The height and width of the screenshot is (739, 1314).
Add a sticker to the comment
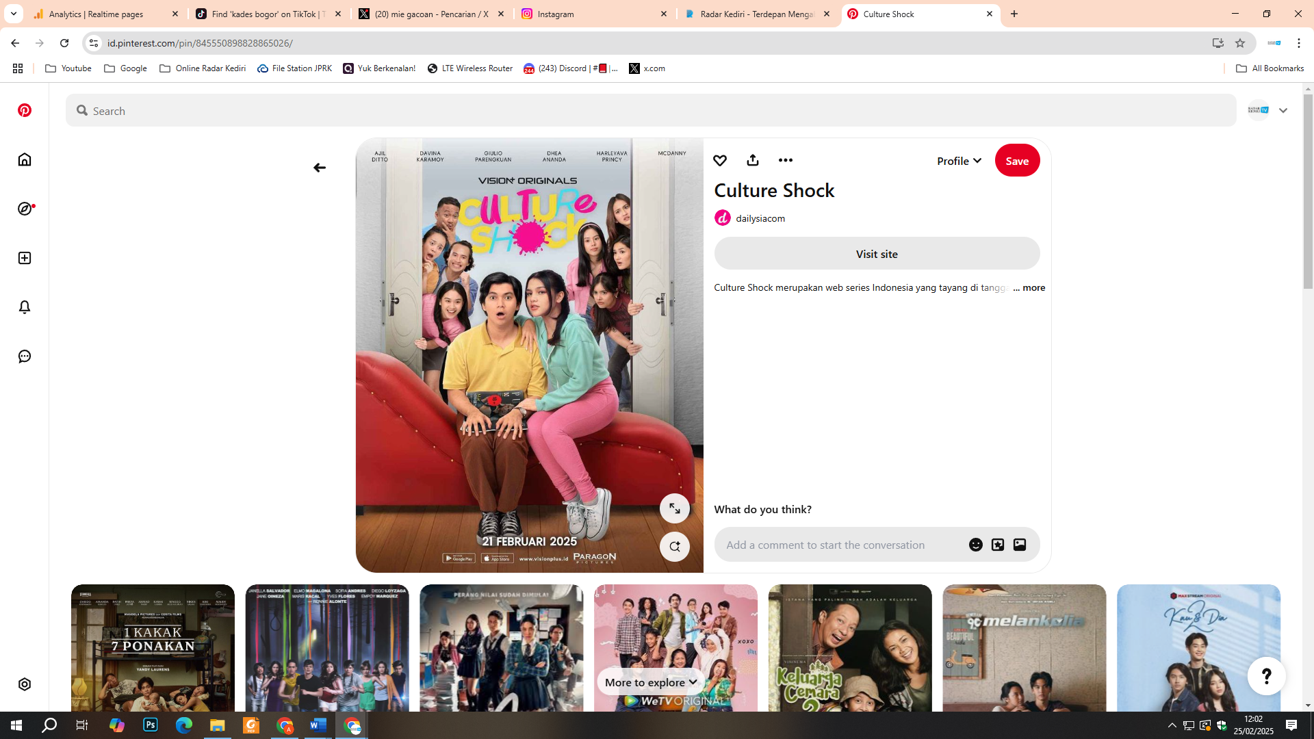[998, 545]
